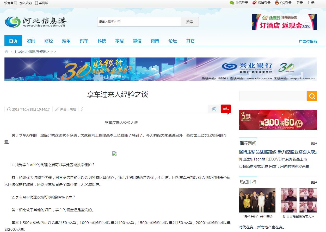Select the 娱乐 navigation tab
Image resolution: width=326 pixels, height=232 pixels.
pyautogui.click(x=66, y=41)
